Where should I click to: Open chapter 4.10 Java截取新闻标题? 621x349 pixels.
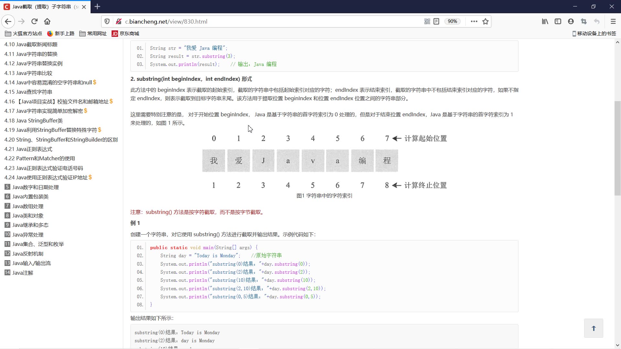[x=31, y=45]
